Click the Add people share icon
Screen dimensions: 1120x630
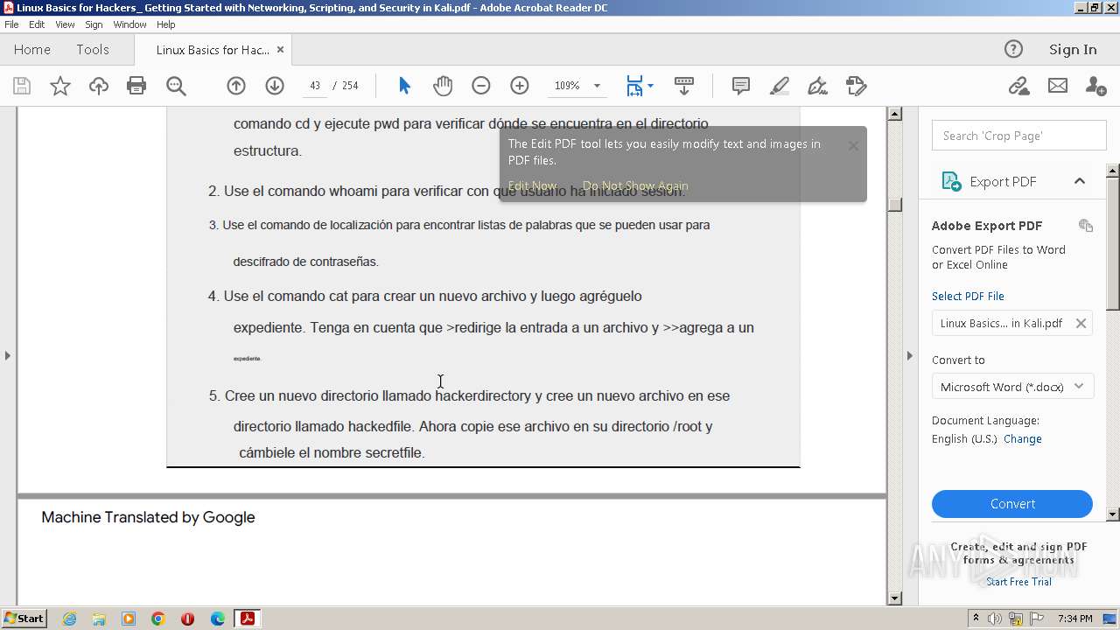1095,86
